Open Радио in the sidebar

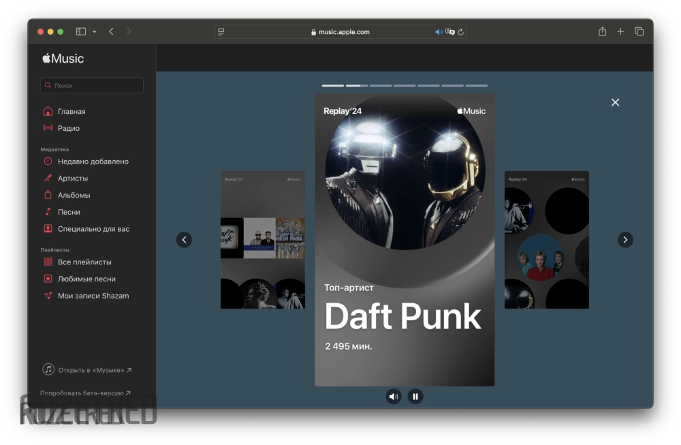[x=68, y=128]
